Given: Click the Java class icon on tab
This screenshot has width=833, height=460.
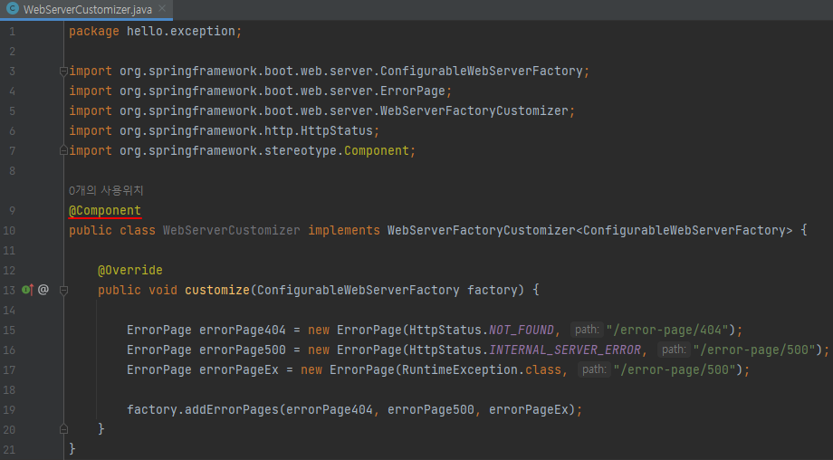Looking at the screenshot, I should click(12, 8).
